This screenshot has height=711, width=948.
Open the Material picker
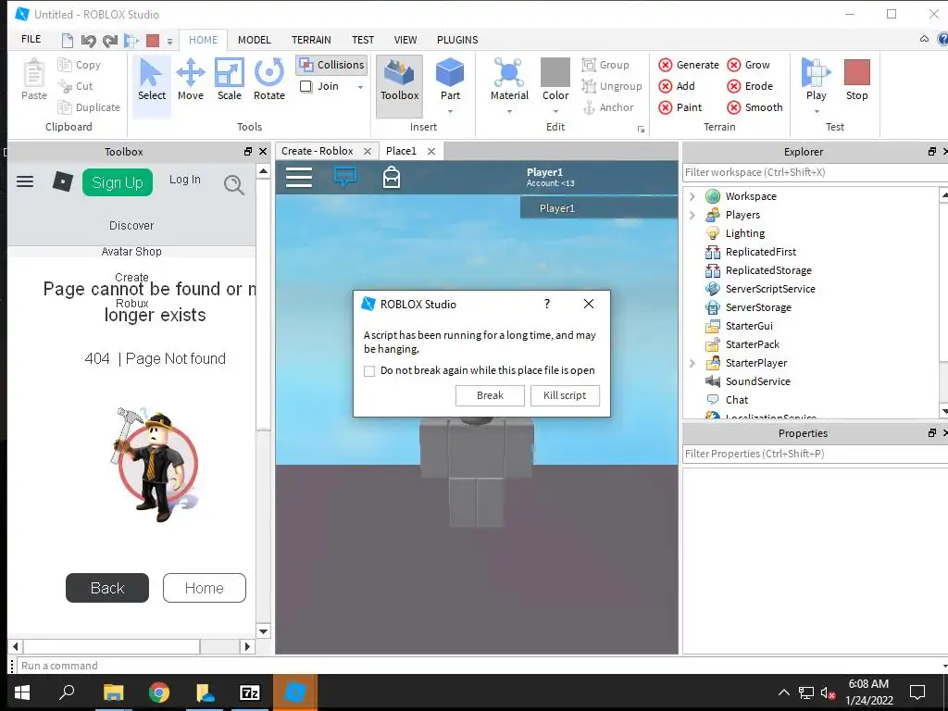[x=509, y=80]
